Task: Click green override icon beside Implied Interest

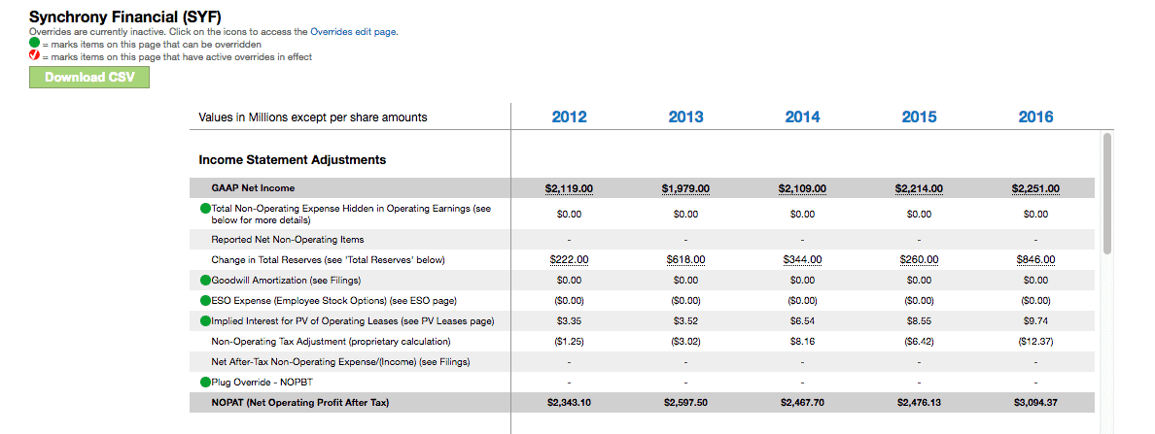Action: [205, 320]
